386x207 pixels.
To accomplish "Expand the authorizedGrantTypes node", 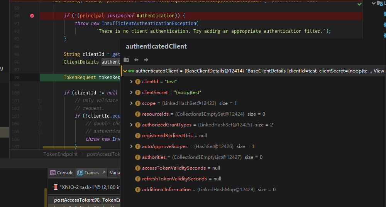I will pyautogui.click(x=132, y=125).
